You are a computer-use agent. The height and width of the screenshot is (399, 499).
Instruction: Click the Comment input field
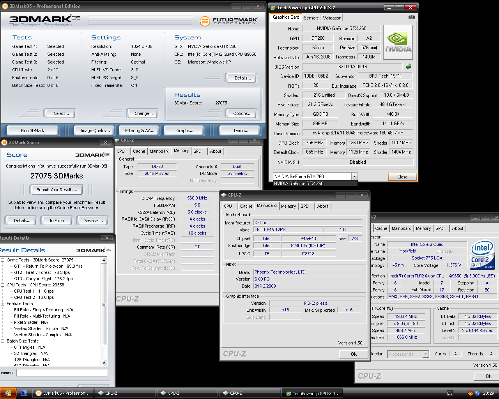coord(62,373)
